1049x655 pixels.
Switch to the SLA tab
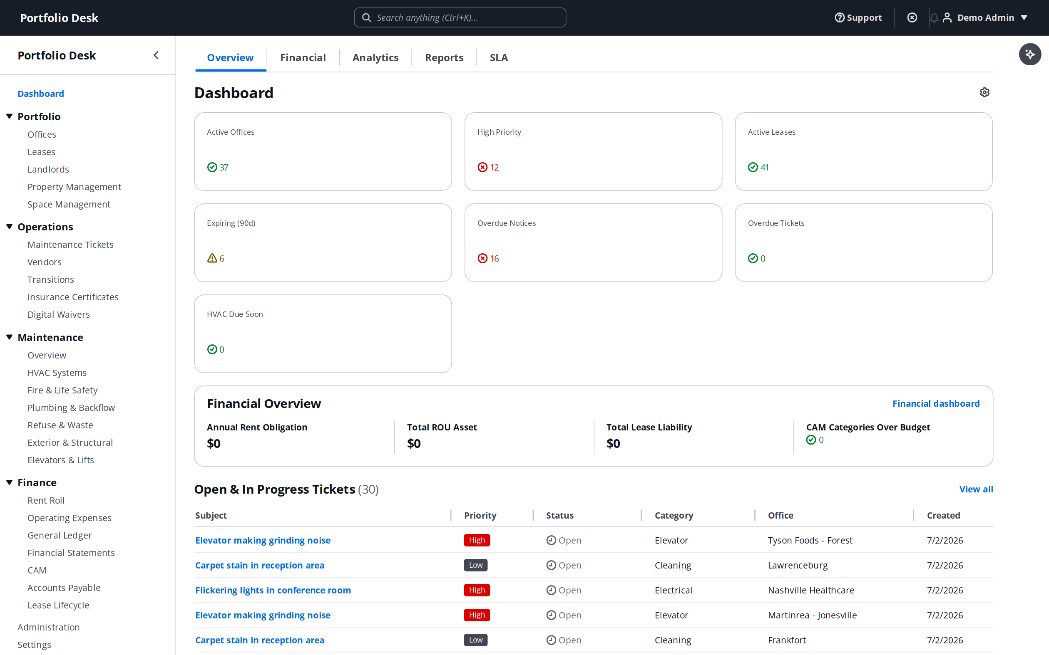(499, 58)
